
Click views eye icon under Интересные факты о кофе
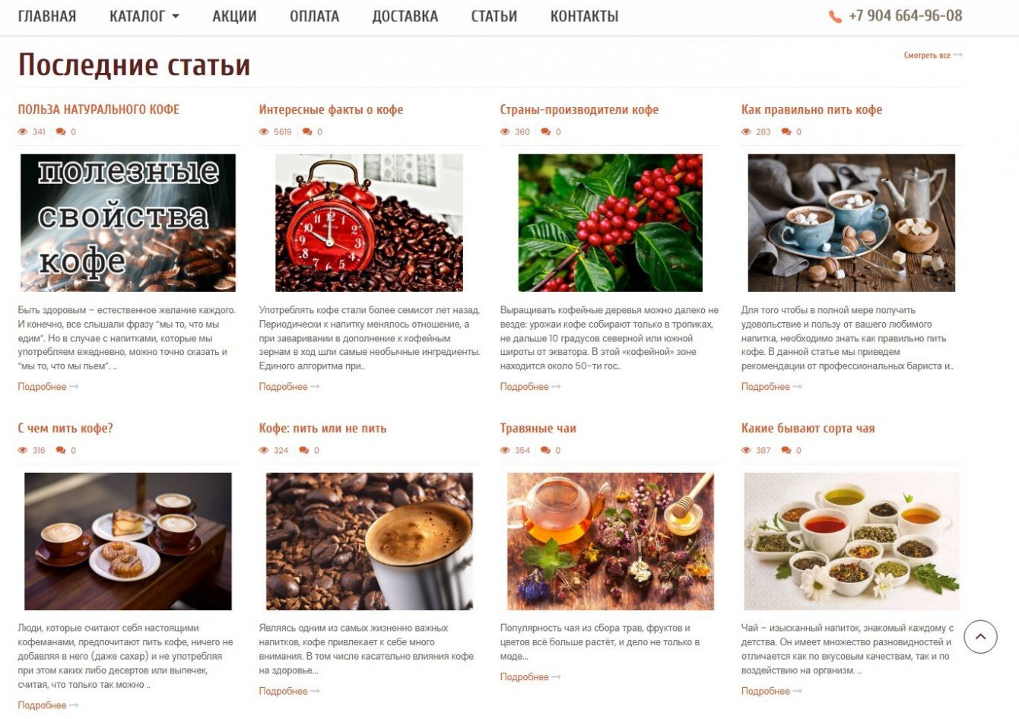[x=264, y=132]
